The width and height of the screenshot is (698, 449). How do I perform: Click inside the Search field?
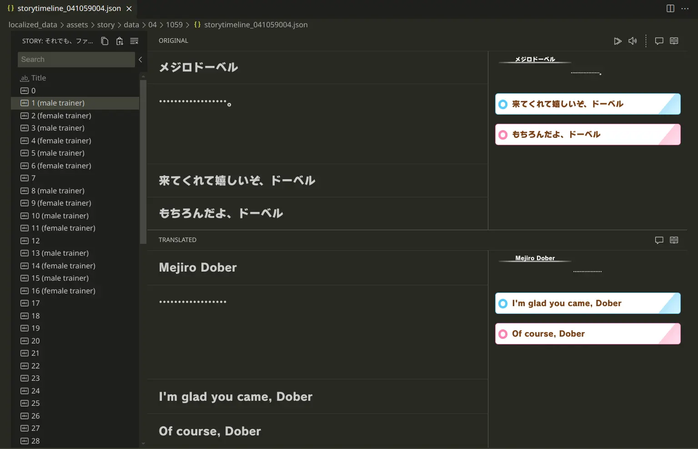pyautogui.click(x=75, y=59)
